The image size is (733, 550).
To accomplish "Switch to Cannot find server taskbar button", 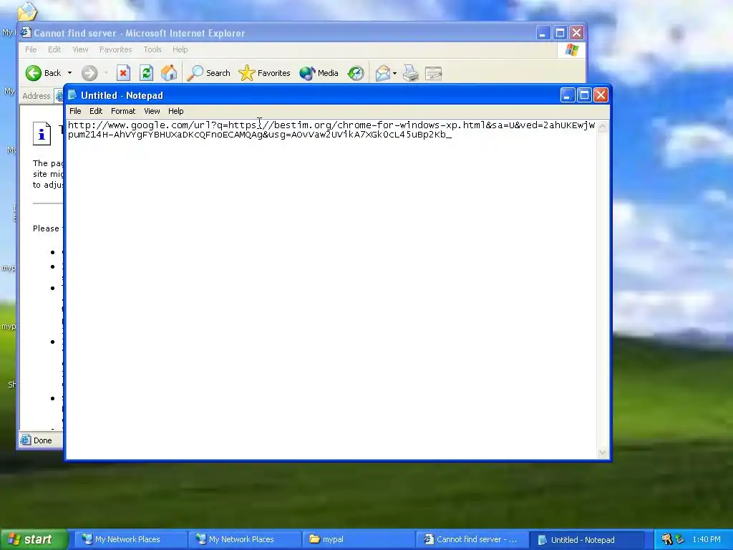I will [x=472, y=540].
